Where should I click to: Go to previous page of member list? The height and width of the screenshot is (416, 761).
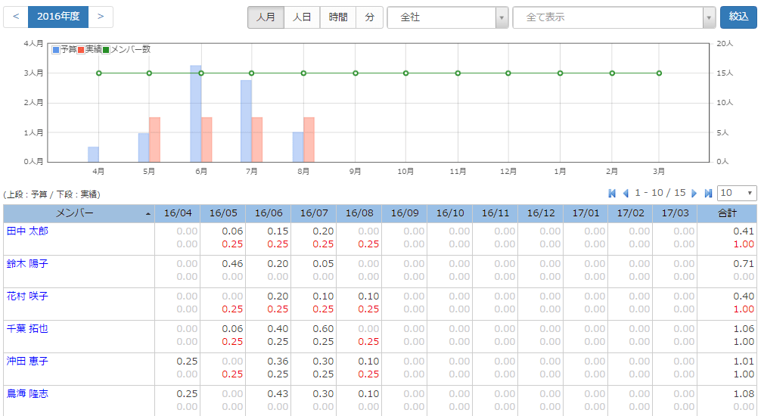click(x=626, y=194)
